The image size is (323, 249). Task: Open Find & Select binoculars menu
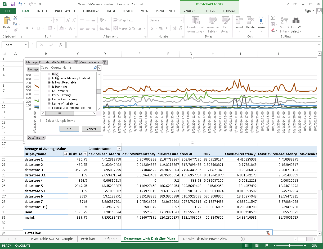pos(296,25)
